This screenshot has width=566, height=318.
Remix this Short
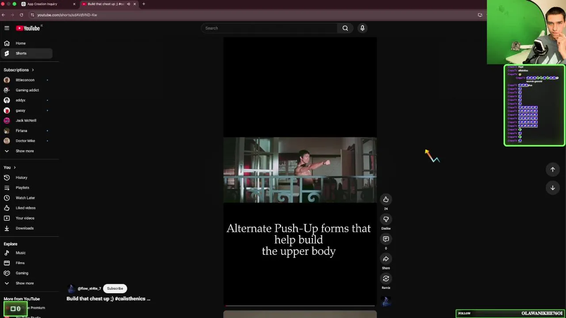tap(386, 279)
